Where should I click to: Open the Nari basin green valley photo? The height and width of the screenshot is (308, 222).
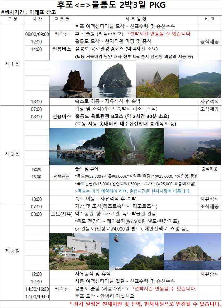pyautogui.click(x=200, y=79)
